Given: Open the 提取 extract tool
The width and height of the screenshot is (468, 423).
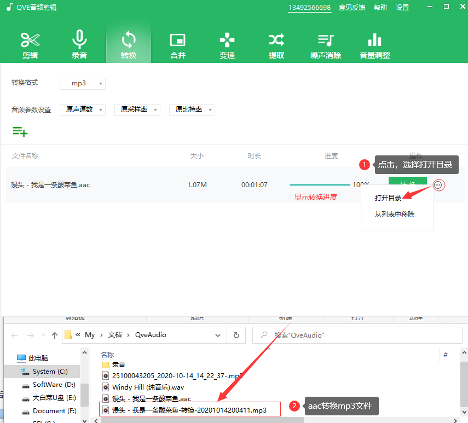Looking at the screenshot, I should click(x=276, y=45).
